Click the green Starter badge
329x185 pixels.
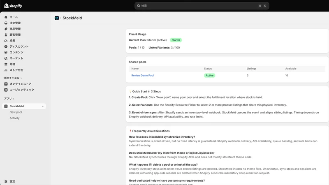(x=176, y=40)
